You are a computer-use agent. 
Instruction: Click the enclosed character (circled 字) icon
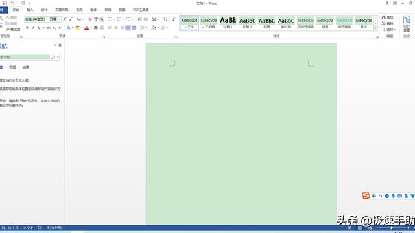(x=102, y=28)
